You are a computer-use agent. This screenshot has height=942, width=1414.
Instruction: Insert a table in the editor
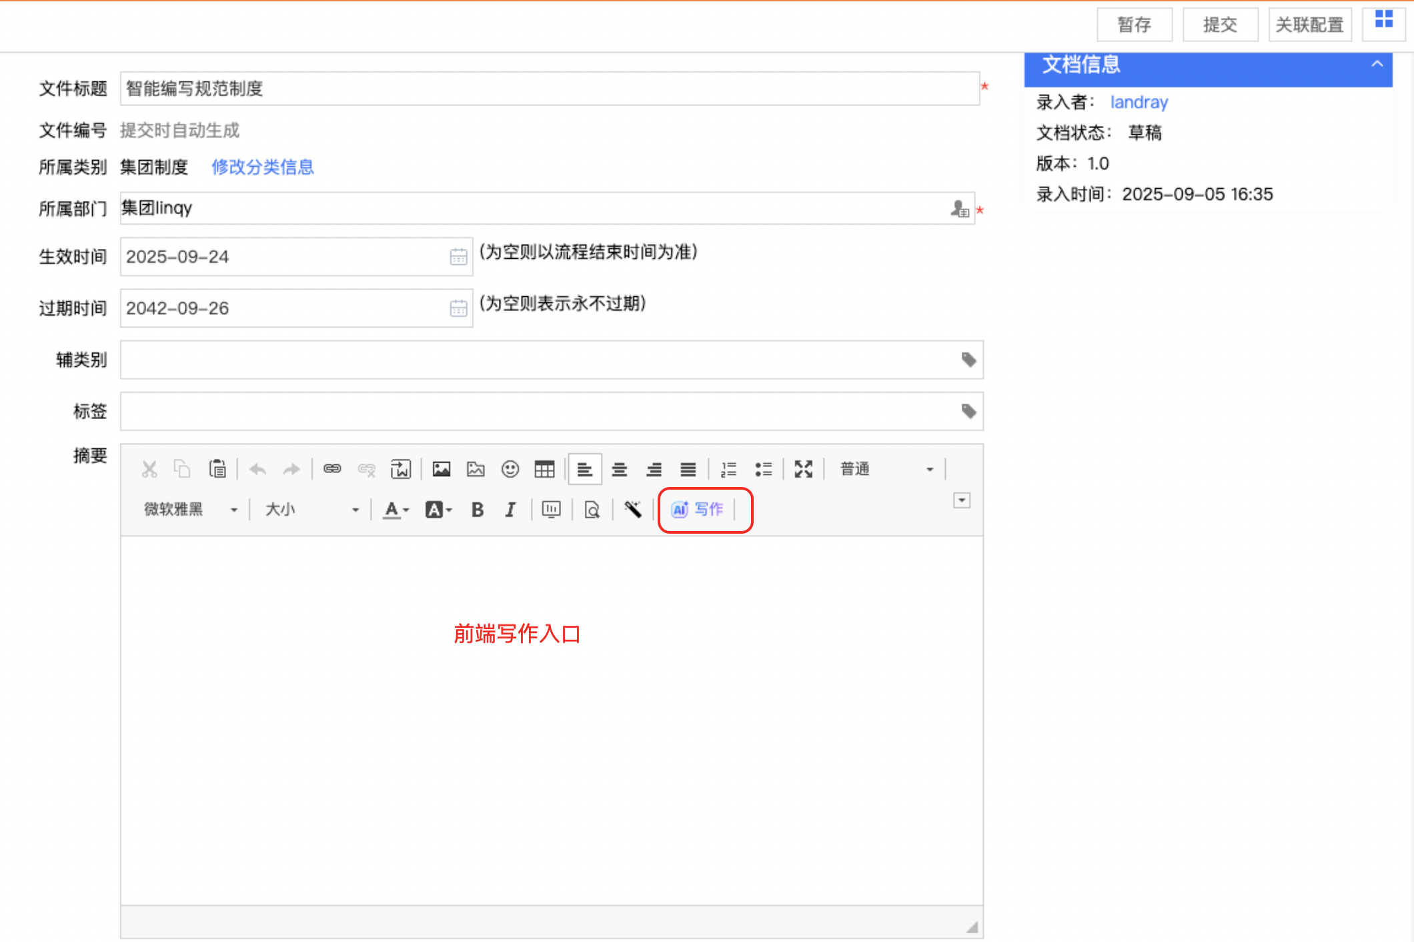(x=544, y=470)
